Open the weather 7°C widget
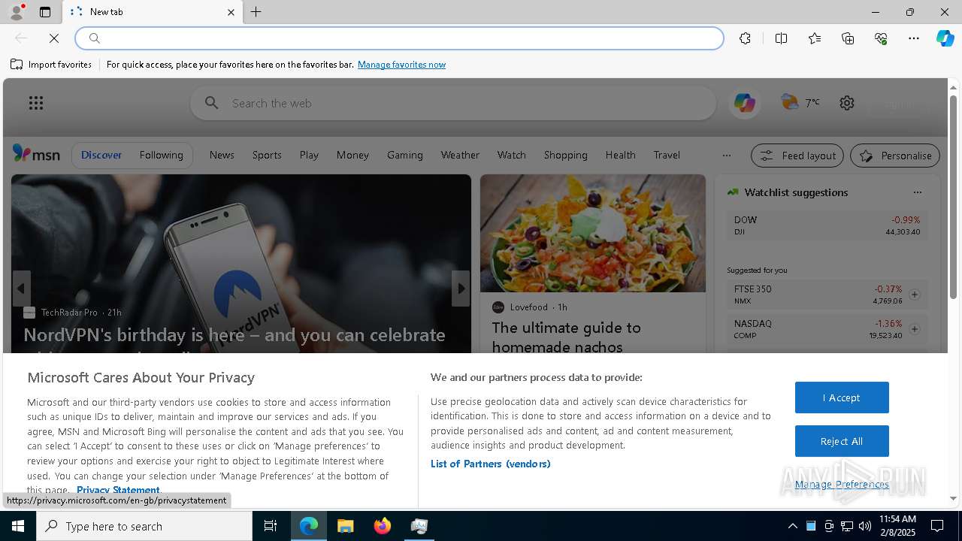962x541 pixels. (800, 102)
